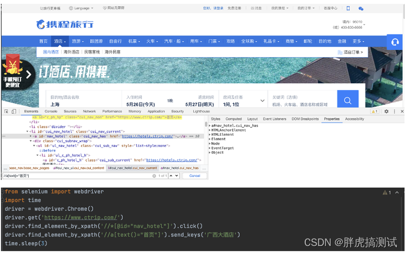Collapse the li id=cui_nav_hotel DOM node
Image resolution: width=406 pixels, height=253 pixels.
pyautogui.click(x=28, y=131)
